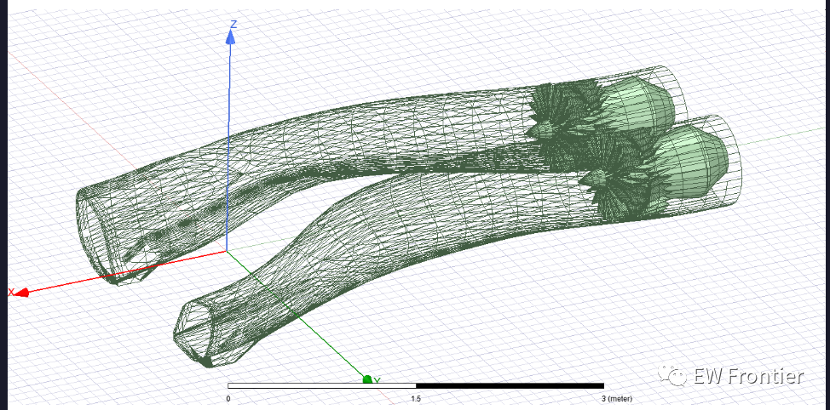Select the upper solid green engine cone

pyautogui.click(x=639, y=105)
